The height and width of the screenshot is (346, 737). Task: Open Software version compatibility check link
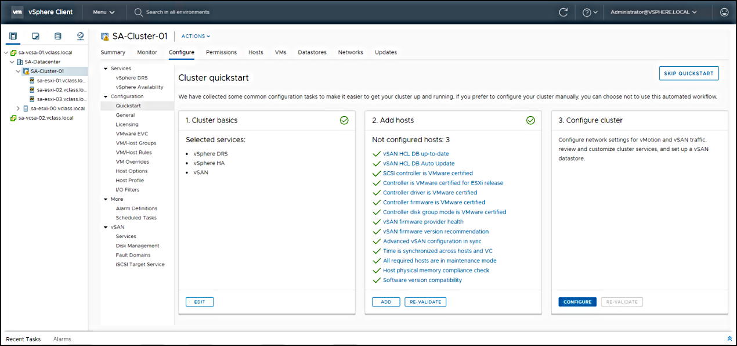click(x=422, y=280)
